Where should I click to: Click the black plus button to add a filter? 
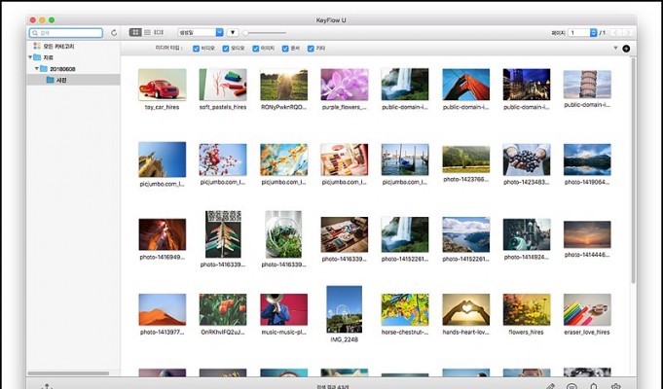tap(626, 49)
